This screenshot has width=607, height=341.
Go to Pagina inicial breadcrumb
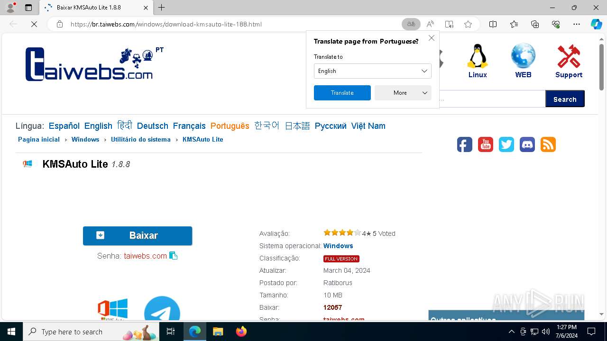[39, 139]
